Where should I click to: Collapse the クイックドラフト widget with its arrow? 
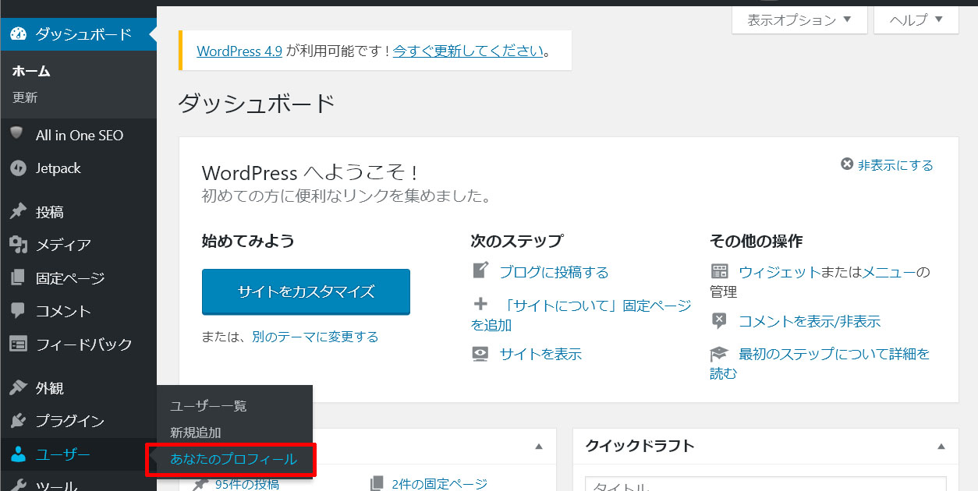click(x=940, y=447)
